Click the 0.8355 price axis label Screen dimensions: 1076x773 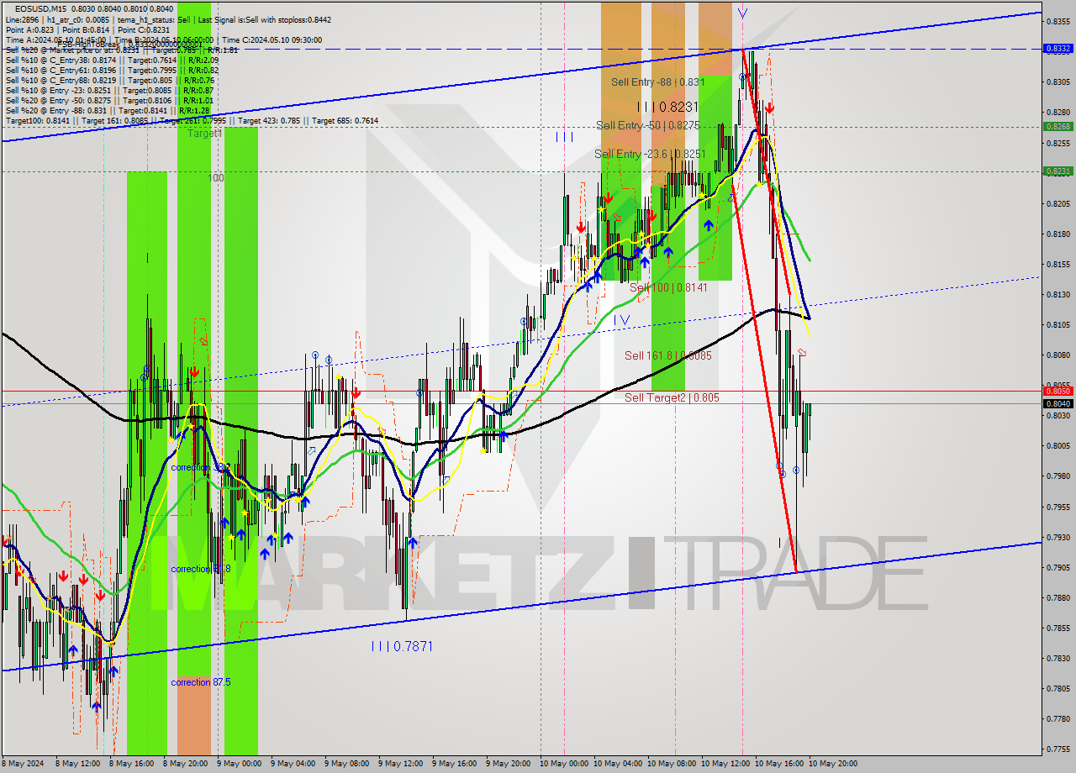1057,21
